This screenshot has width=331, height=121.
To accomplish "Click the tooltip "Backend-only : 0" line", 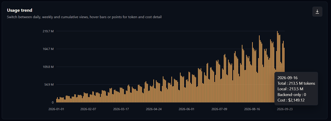I will pos(292,94).
